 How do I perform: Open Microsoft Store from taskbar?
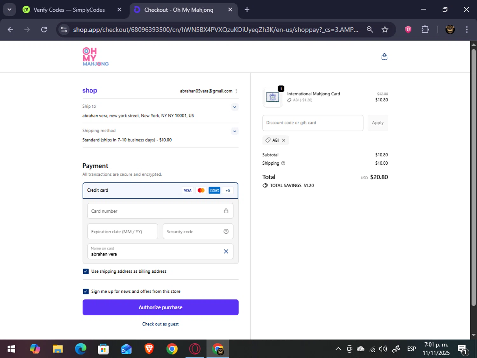click(103, 349)
